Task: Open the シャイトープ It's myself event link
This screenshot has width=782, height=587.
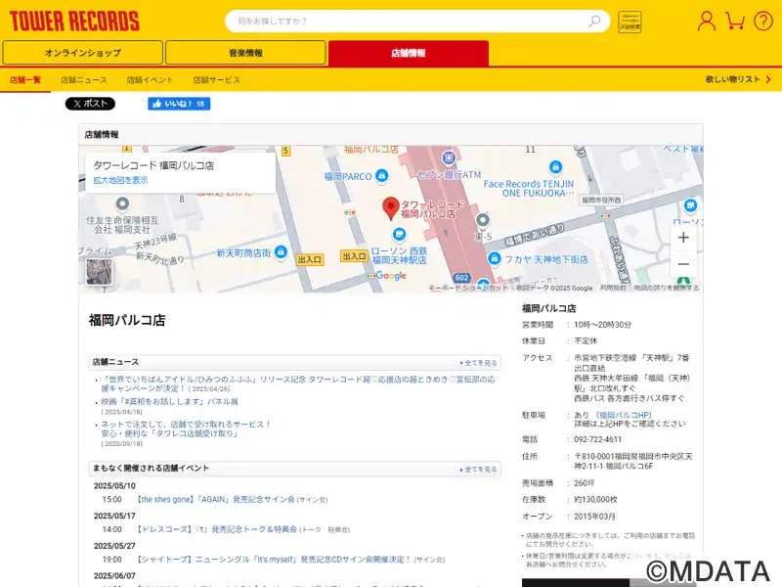Action: (x=274, y=559)
